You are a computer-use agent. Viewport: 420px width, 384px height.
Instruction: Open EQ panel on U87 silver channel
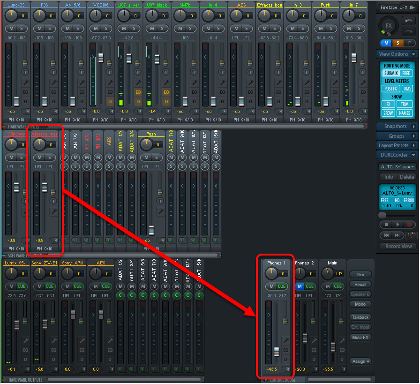coord(138,92)
